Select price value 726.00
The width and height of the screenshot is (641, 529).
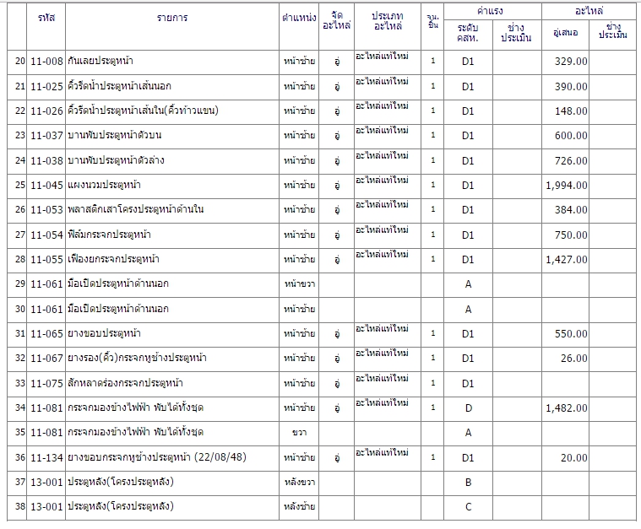571,161
